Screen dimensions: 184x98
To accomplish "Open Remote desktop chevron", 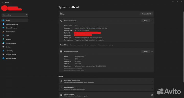I will pyautogui.click(x=152, y=88).
